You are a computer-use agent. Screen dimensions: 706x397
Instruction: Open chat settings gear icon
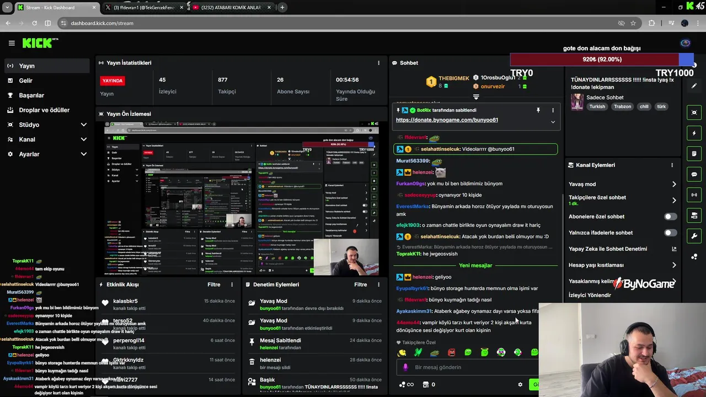pyautogui.click(x=520, y=385)
